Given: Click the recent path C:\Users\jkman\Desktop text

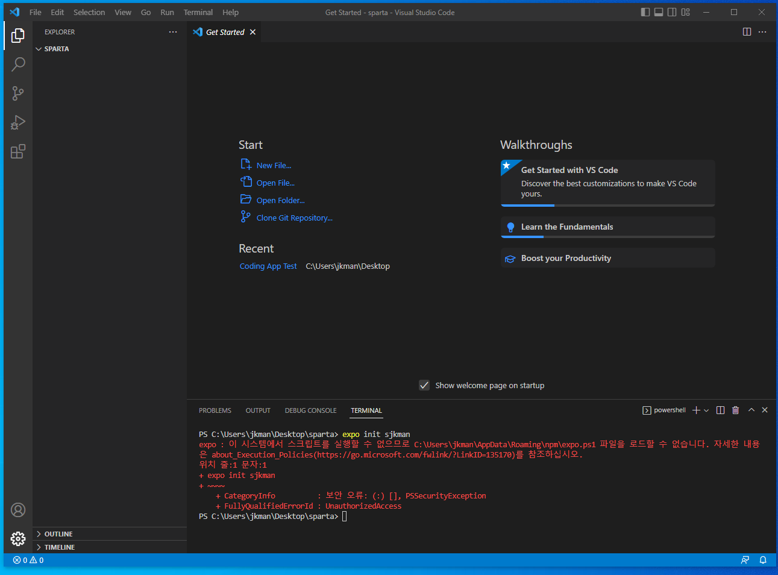Looking at the screenshot, I should [348, 266].
